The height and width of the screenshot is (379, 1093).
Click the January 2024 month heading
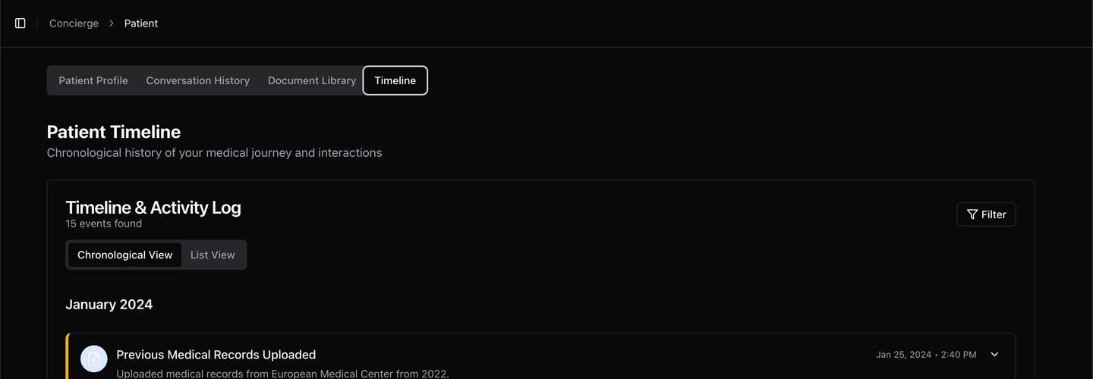pyautogui.click(x=109, y=305)
